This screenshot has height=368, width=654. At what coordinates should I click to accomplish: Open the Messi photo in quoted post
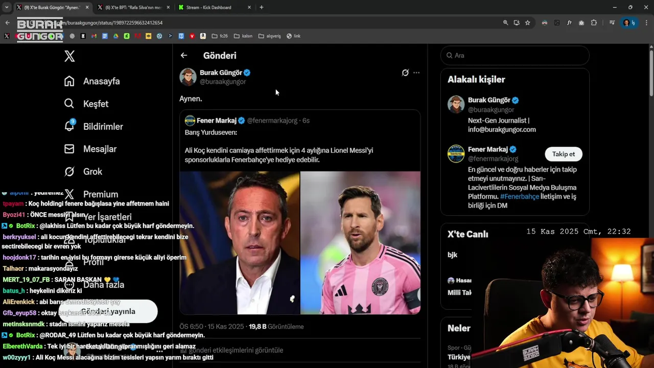tap(360, 243)
